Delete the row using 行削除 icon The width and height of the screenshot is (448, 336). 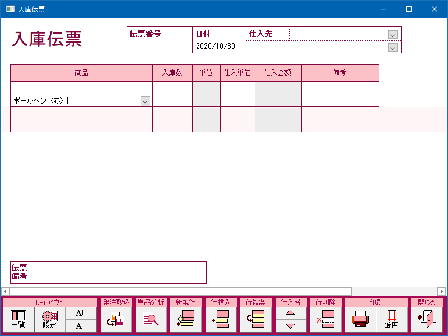pyautogui.click(x=325, y=320)
